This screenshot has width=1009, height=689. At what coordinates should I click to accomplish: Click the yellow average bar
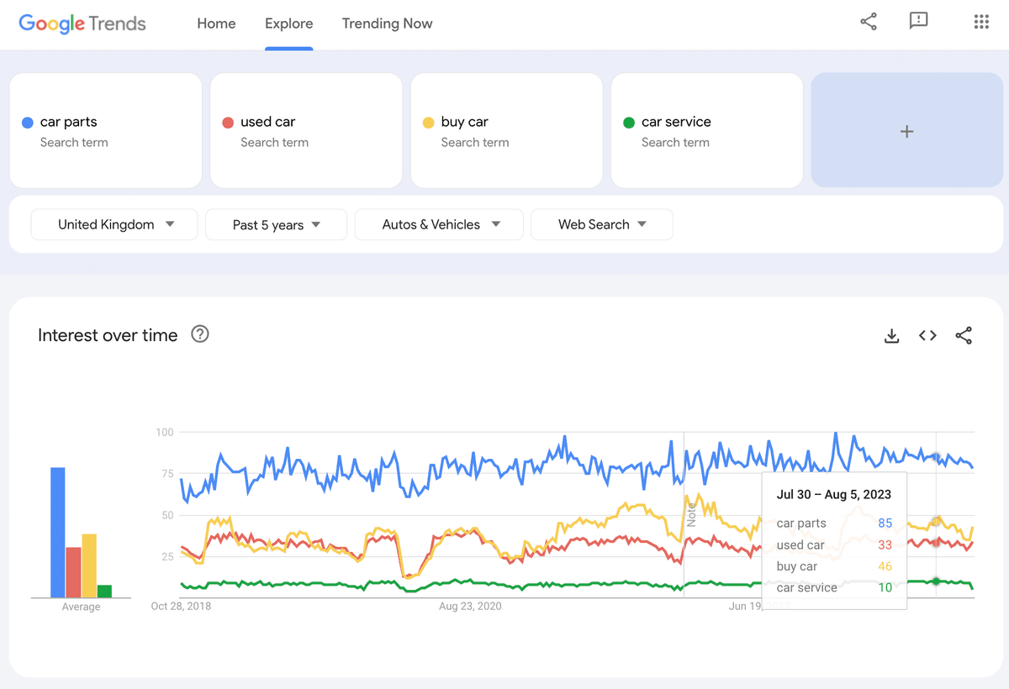(x=89, y=565)
